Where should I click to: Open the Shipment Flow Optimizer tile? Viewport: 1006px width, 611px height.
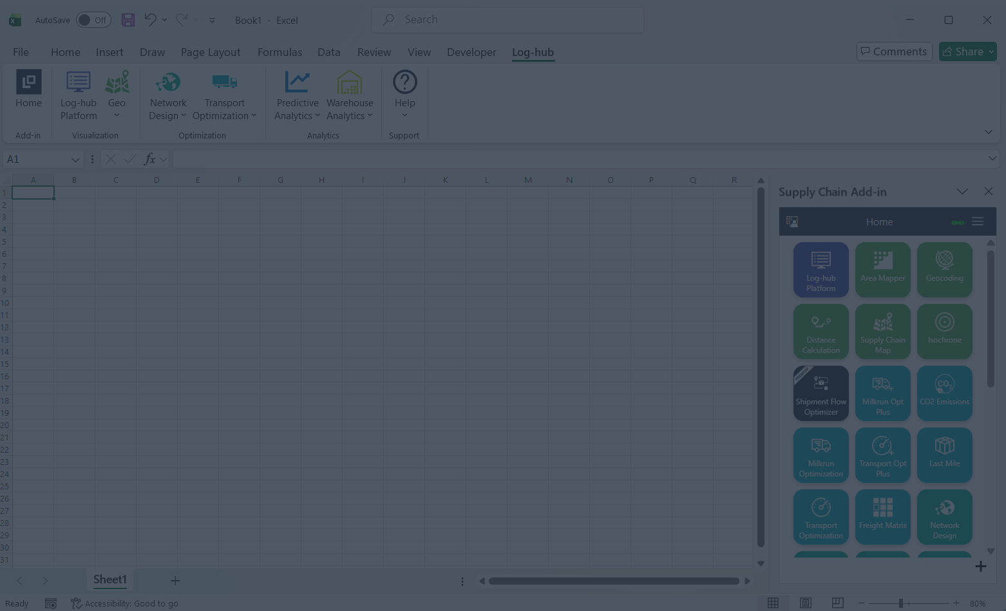point(821,393)
